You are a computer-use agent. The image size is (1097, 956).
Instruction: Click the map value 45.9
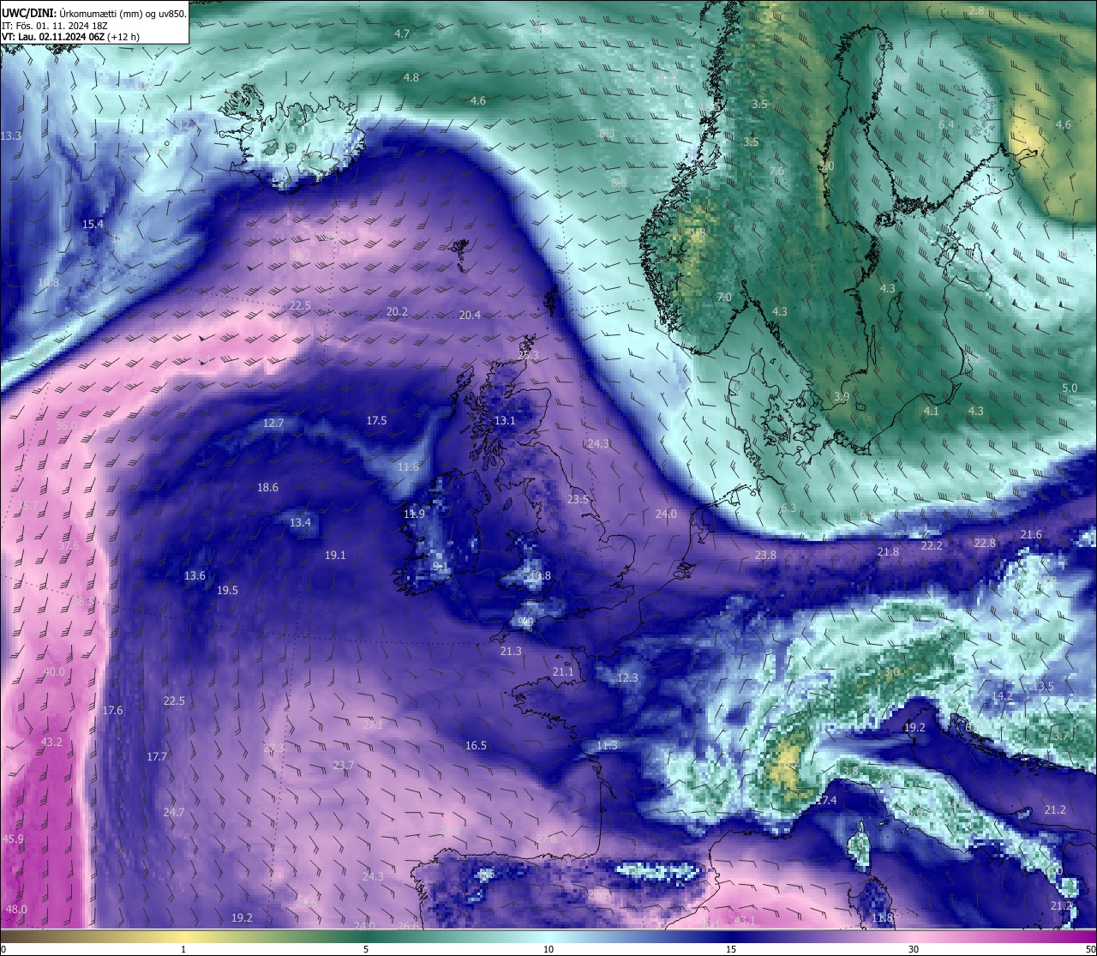coord(13,839)
